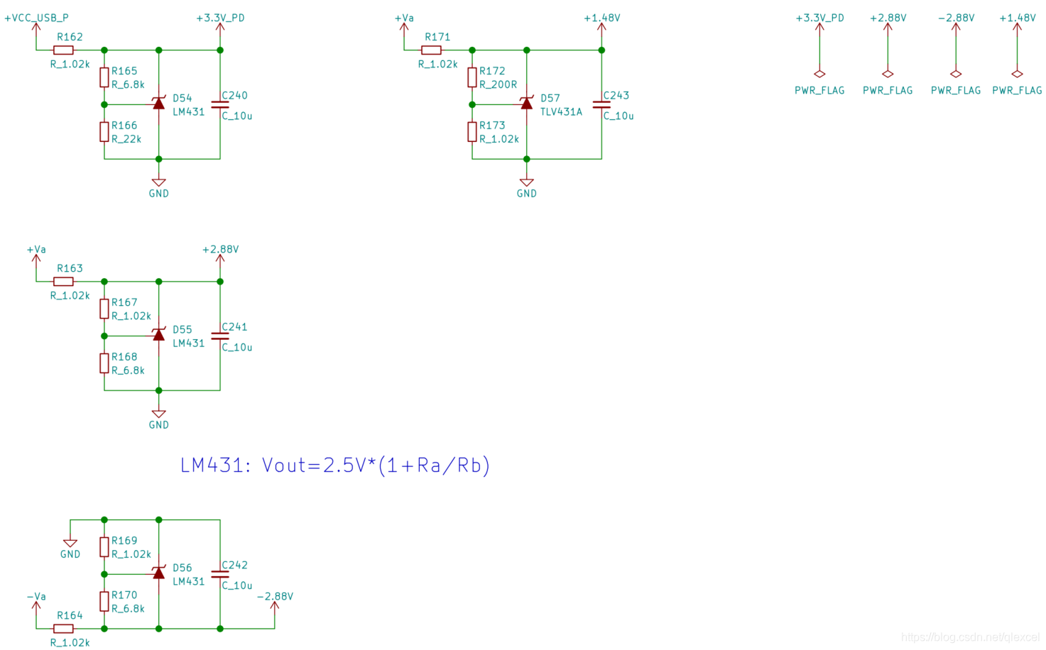
Task: Click the LM431 label under D54
Action: 188,111
